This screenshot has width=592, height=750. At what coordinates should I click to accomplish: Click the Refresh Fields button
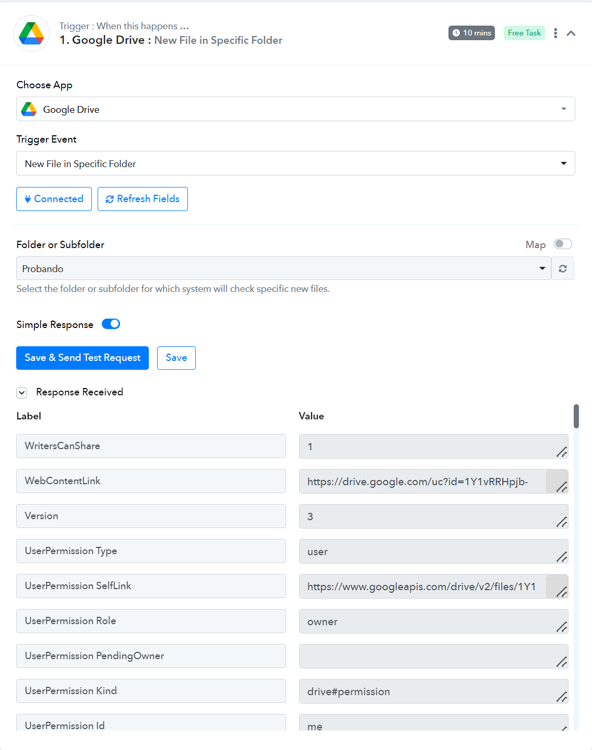point(143,199)
